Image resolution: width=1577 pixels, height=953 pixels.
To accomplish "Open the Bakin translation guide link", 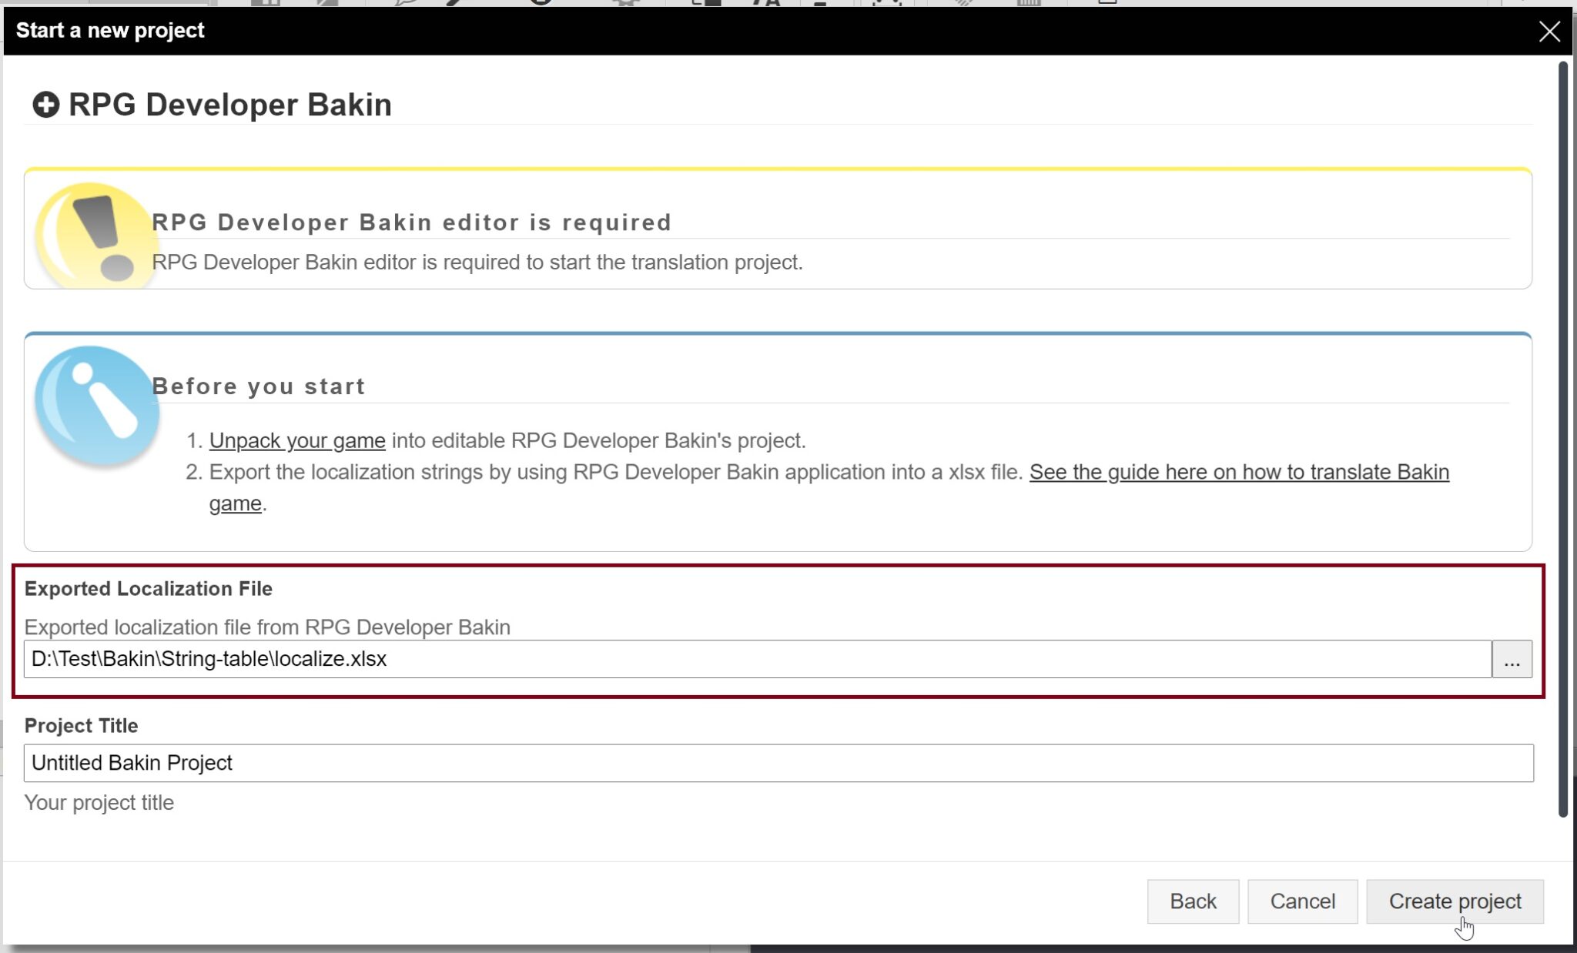I will (x=1240, y=472).
